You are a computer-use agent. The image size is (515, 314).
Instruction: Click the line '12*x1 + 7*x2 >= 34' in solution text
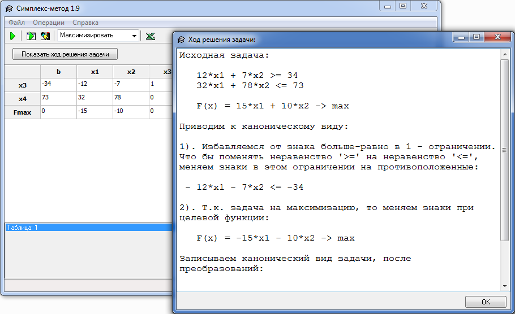coord(247,75)
